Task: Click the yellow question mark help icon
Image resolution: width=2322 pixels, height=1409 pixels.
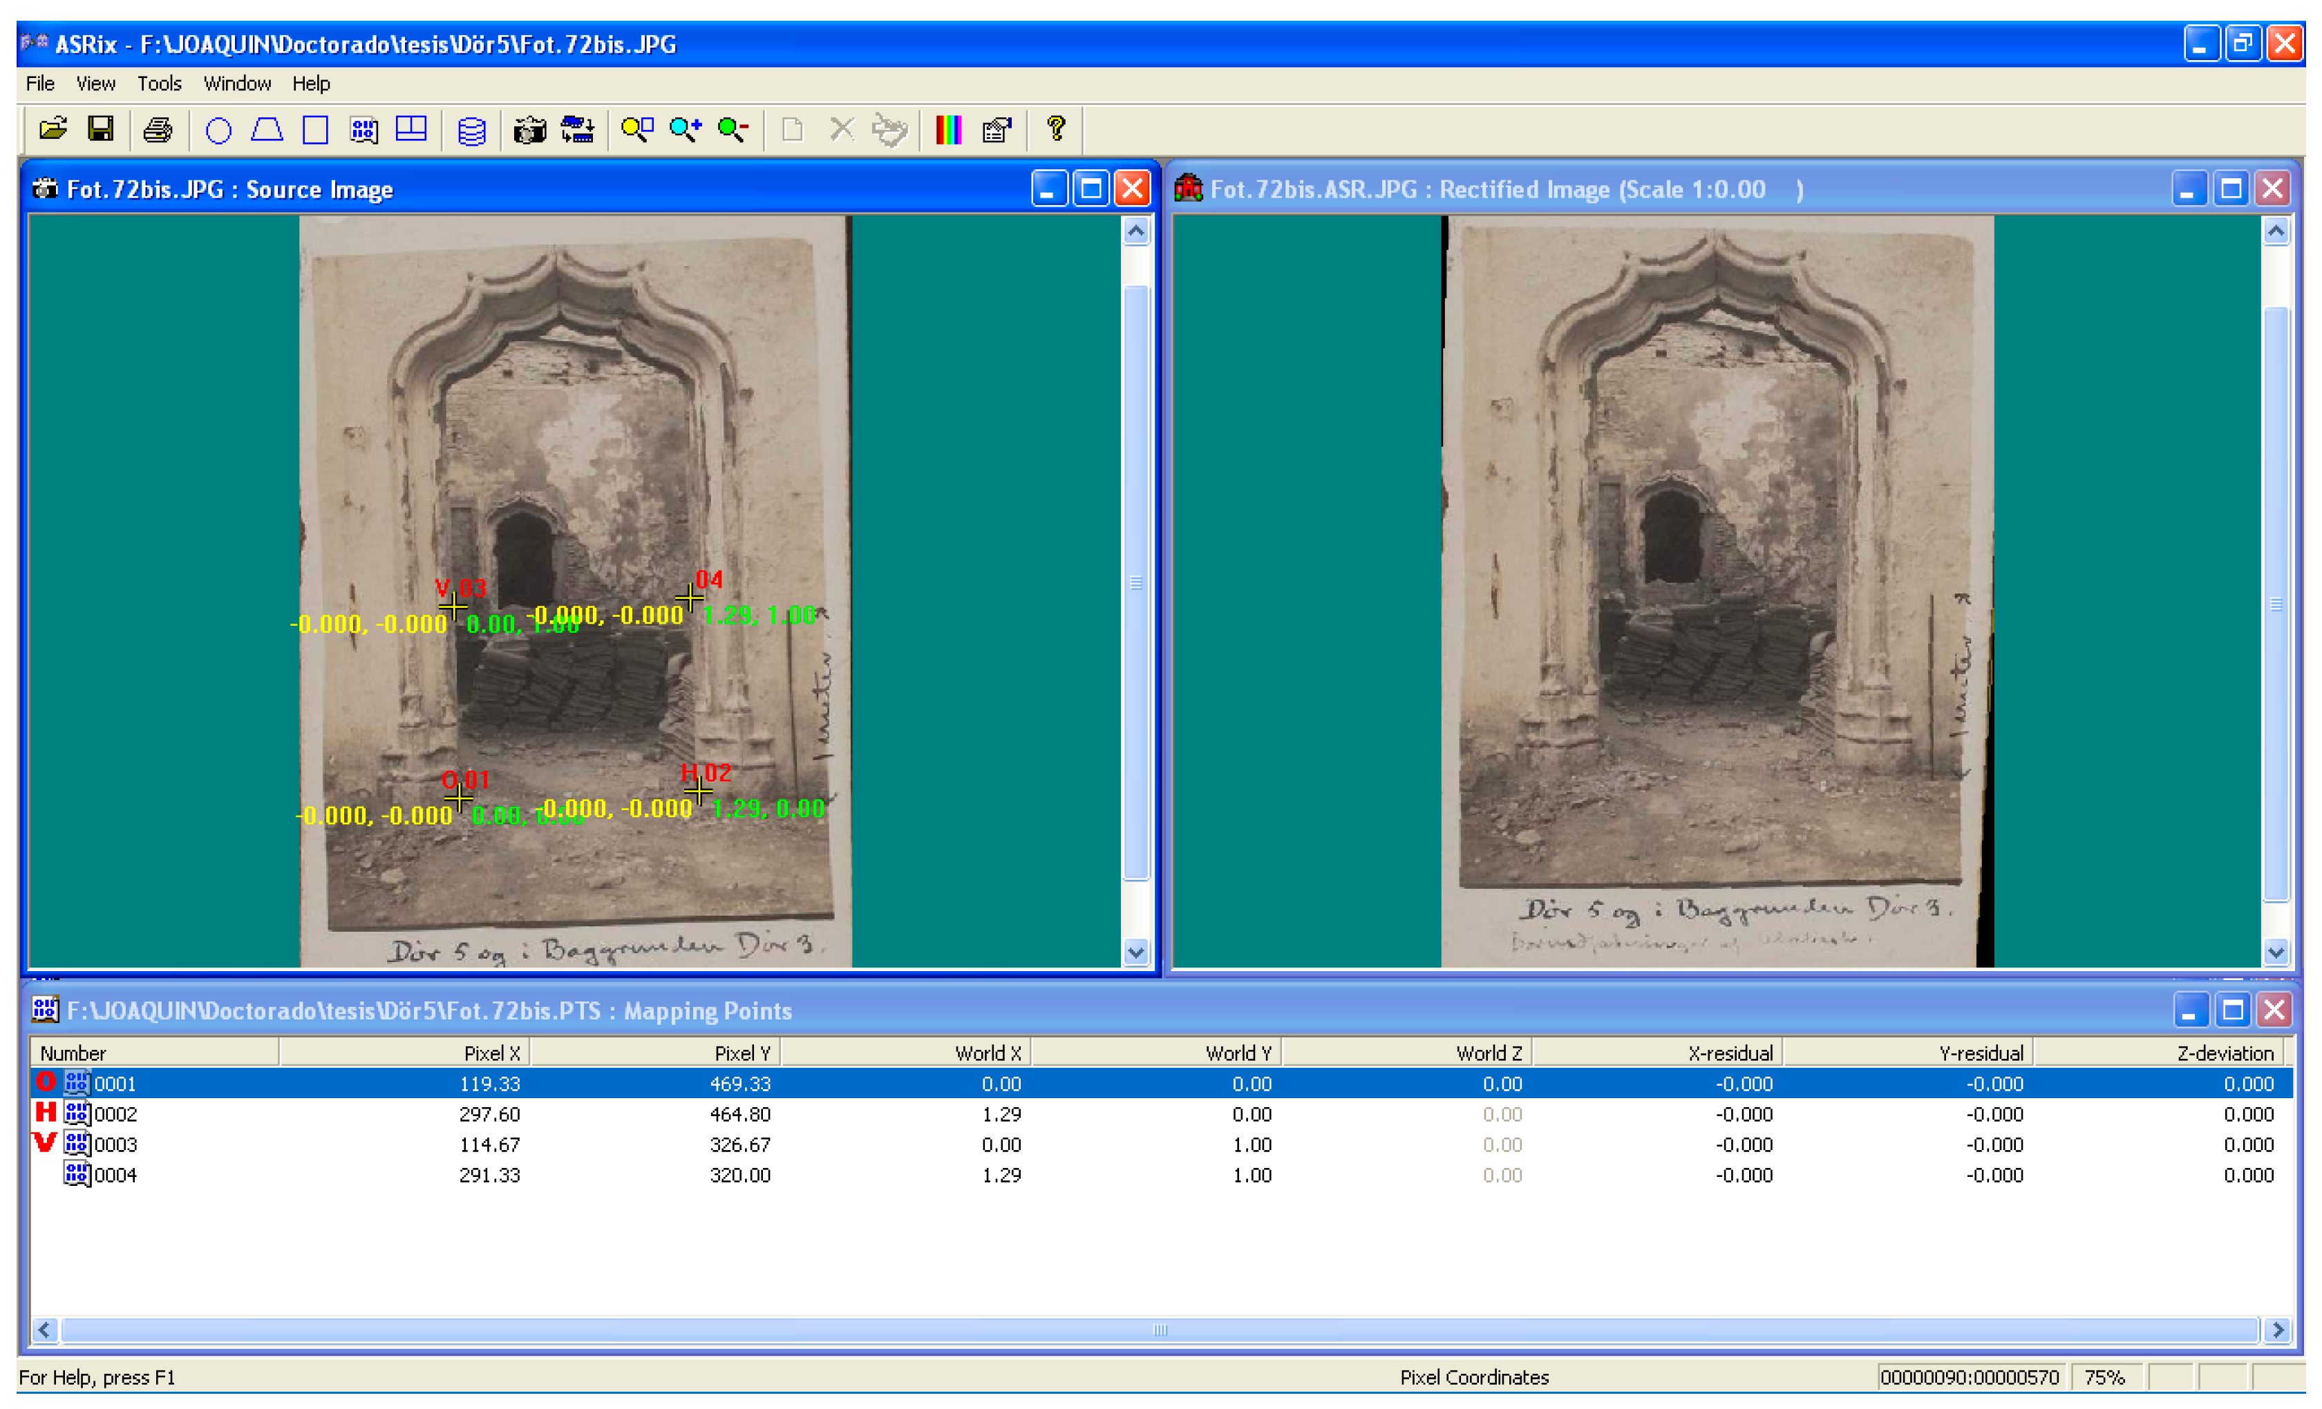Action: click(x=1055, y=128)
